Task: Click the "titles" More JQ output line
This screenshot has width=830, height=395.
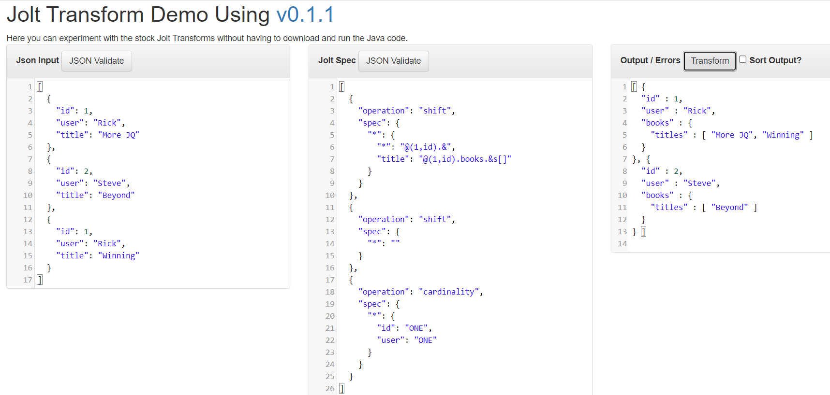Action: (x=731, y=135)
